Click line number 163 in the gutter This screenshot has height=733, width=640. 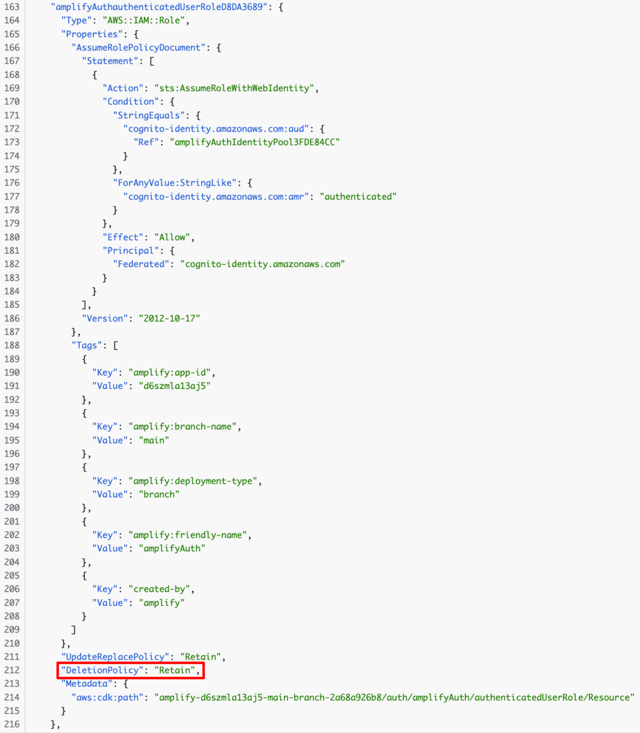point(12,7)
